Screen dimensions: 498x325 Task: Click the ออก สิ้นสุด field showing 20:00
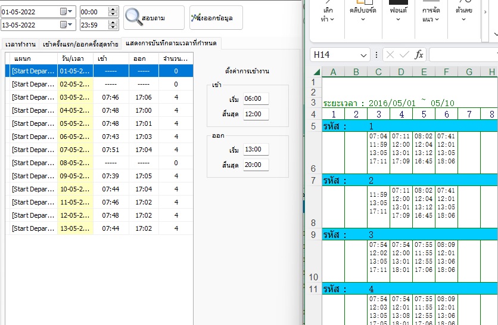[256, 165]
